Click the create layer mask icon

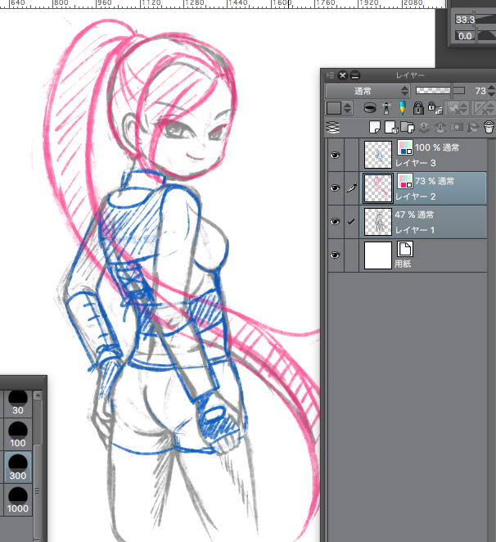tap(456, 128)
